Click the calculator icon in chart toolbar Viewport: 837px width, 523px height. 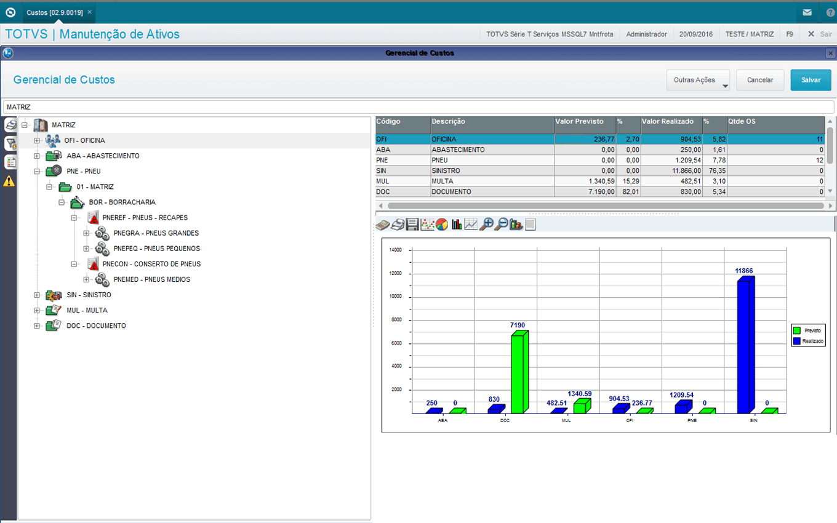coord(382,225)
